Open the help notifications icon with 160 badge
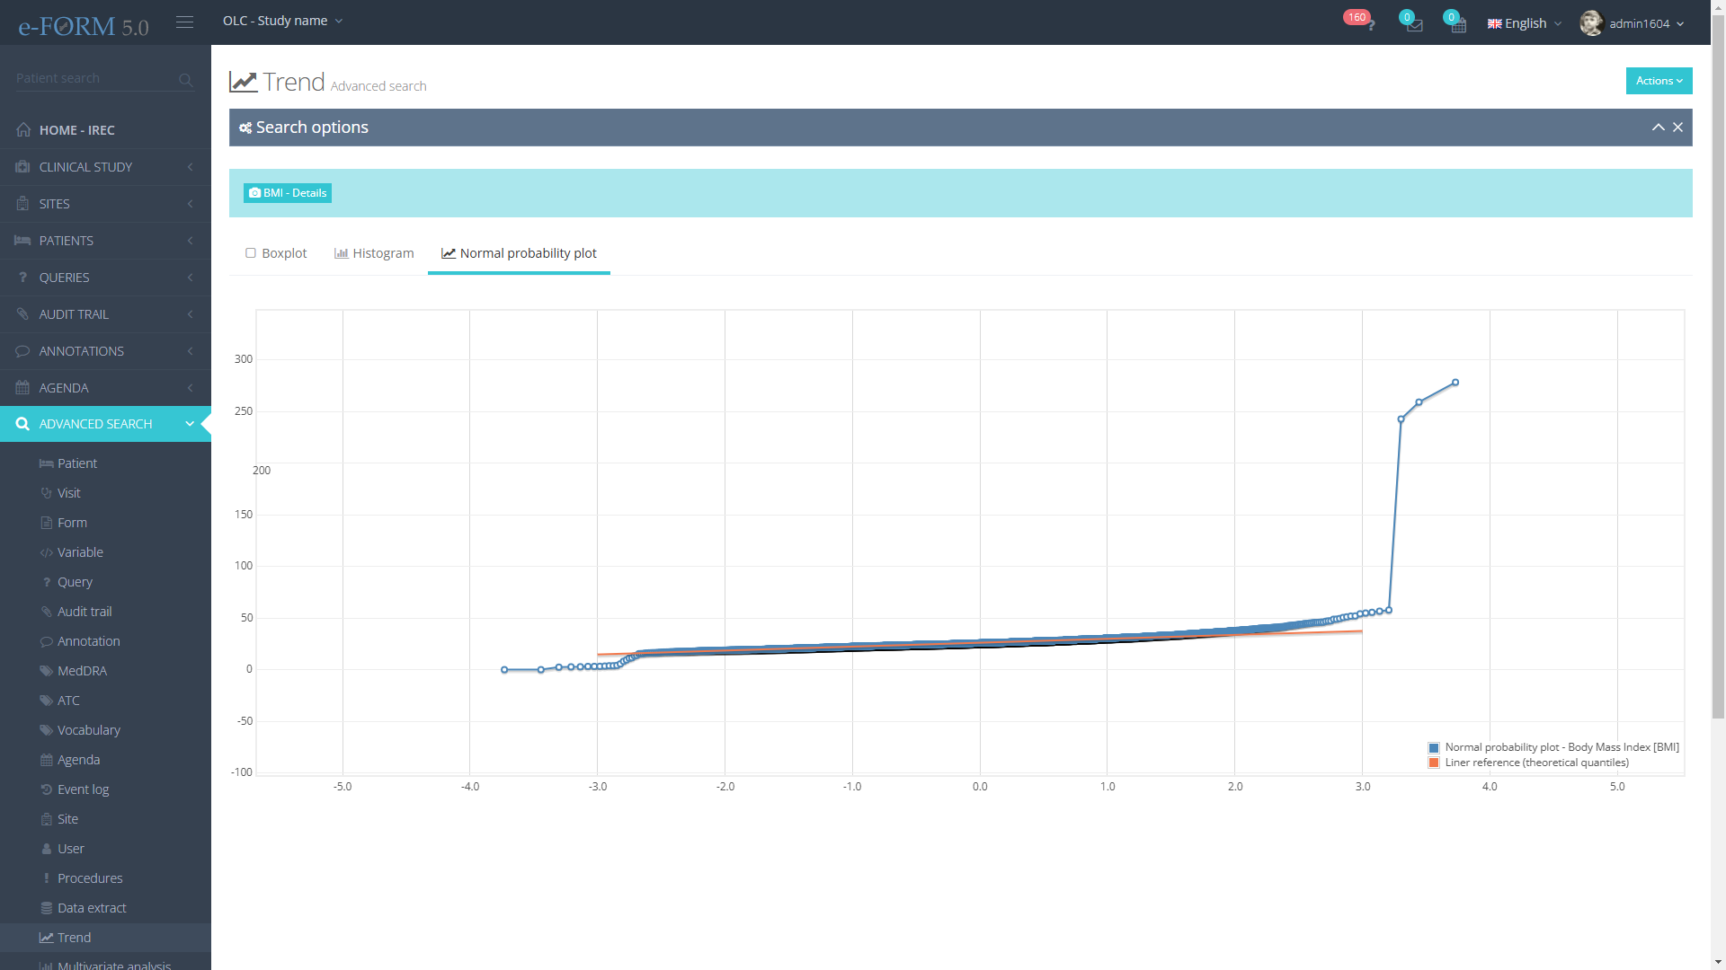The image size is (1726, 970). point(1369,24)
